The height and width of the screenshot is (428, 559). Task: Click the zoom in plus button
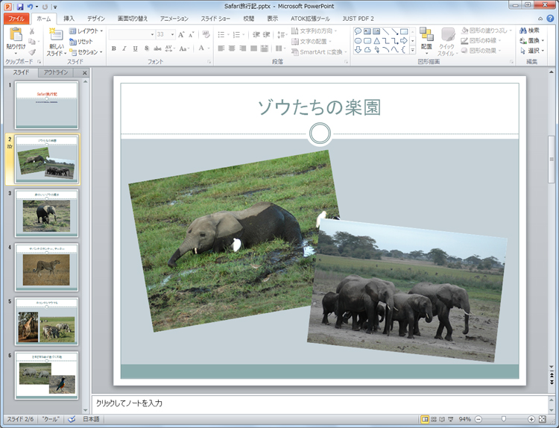click(x=531, y=420)
